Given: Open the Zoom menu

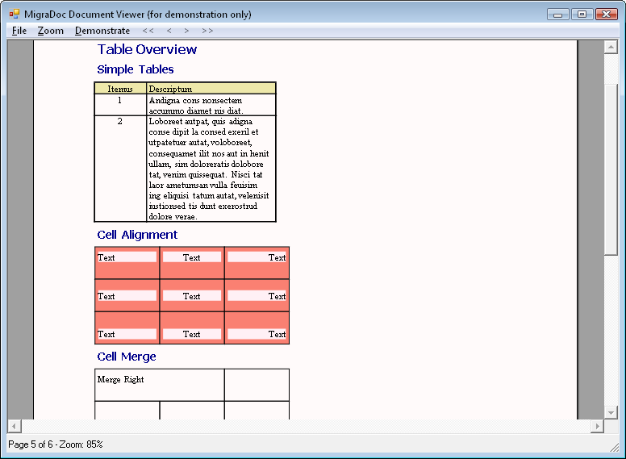Looking at the screenshot, I should [50, 31].
